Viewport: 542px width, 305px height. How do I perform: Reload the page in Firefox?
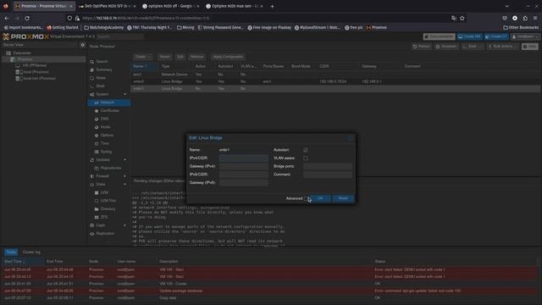tap(27, 18)
